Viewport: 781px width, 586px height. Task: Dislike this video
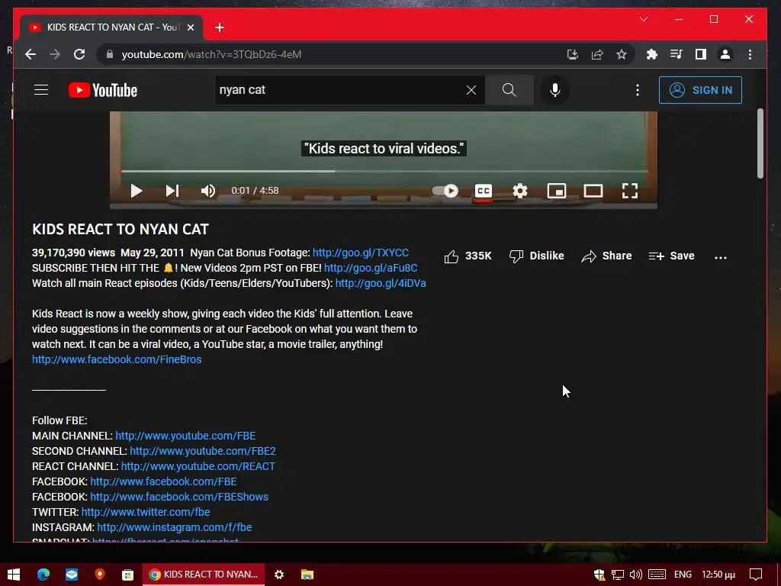click(x=536, y=256)
